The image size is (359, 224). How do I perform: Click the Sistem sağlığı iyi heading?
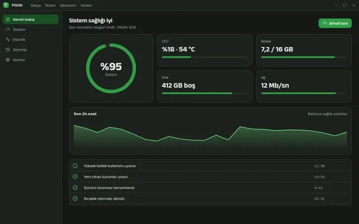(91, 21)
